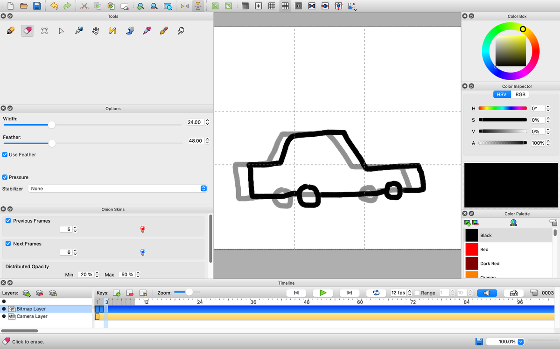
Task: Select the Camera Layer
Action: [x=32, y=316]
